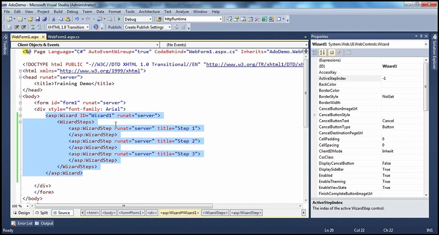Click the Uncomment lines icon

(x=40, y=27)
